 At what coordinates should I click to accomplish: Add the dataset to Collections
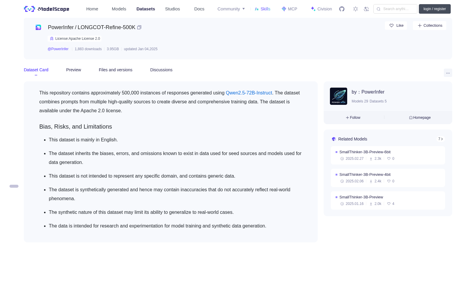430,26
